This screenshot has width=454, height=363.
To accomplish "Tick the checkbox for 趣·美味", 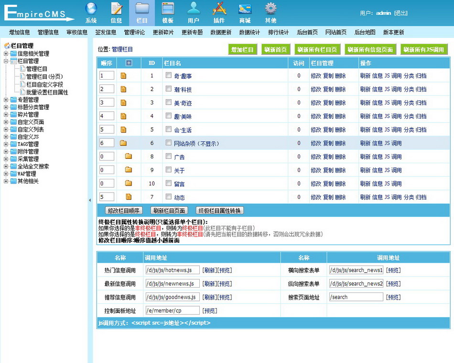I will pyautogui.click(x=169, y=115).
